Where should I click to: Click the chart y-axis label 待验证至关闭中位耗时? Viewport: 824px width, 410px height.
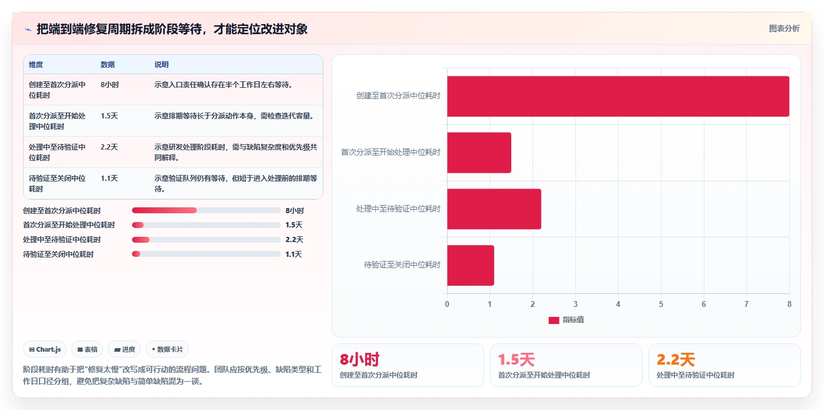(x=402, y=265)
